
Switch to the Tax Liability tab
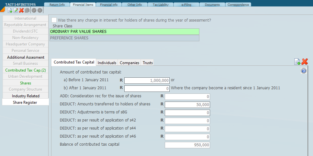pos(160,5)
